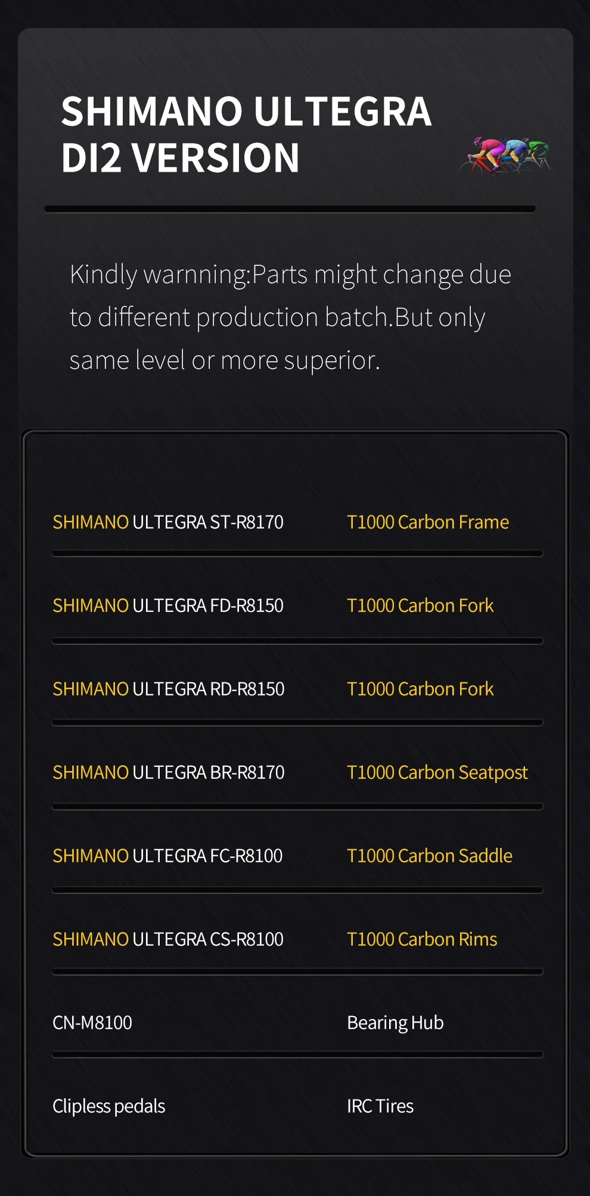590x1196 pixels.
Task: Click second T1000 Carbon Fork label
Action: 420,689
